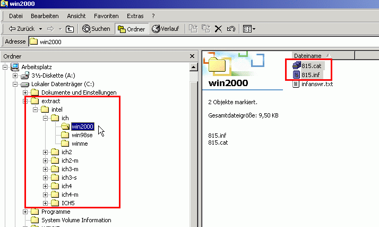This screenshot has height=227, width=379.
Task: Open the Ansicht menu
Action: [76, 16]
